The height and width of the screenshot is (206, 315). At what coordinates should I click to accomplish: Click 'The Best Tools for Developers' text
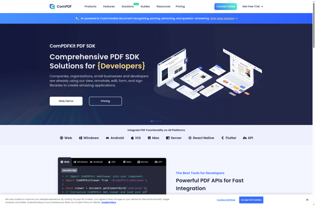[200, 173]
